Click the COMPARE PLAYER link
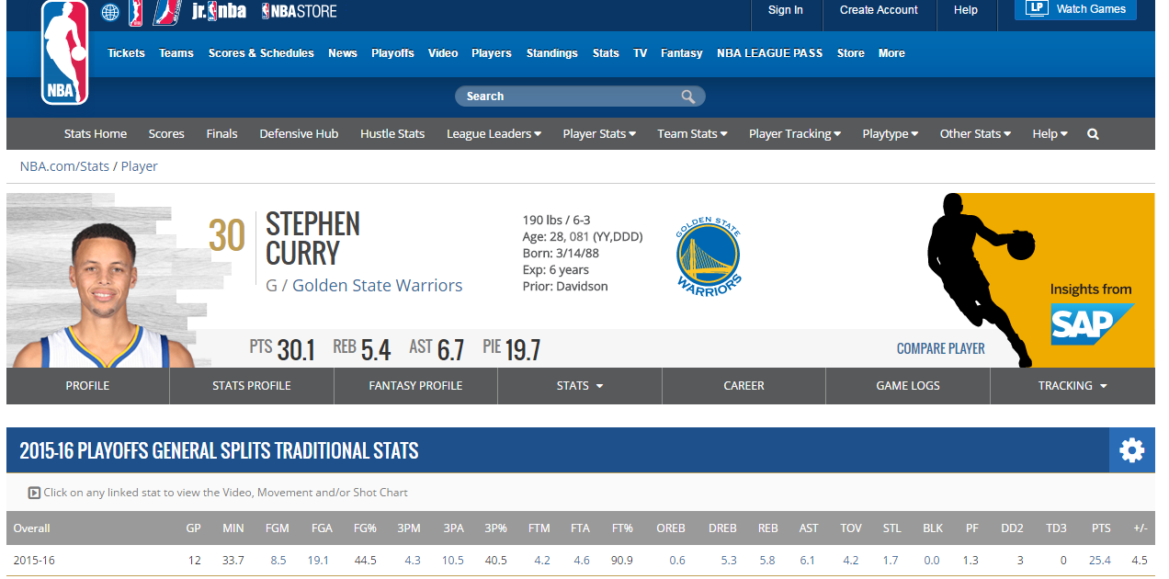Viewport: 1169px width, 579px height. (940, 348)
